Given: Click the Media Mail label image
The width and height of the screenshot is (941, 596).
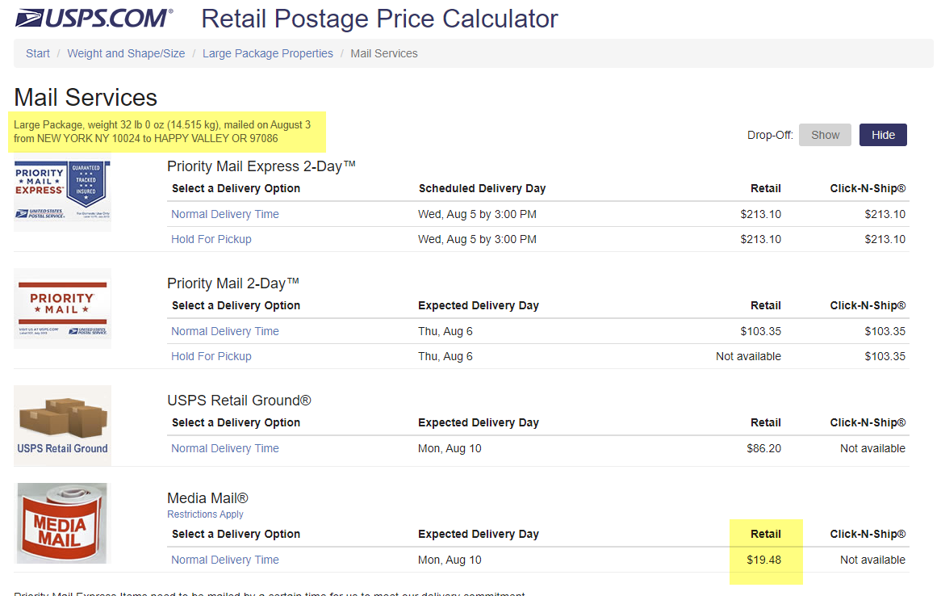Looking at the screenshot, I should point(62,523).
